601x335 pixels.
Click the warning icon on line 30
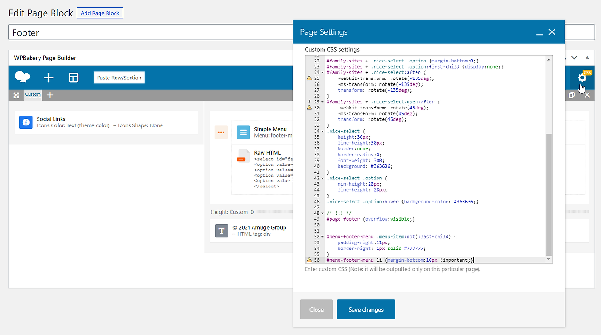click(309, 108)
